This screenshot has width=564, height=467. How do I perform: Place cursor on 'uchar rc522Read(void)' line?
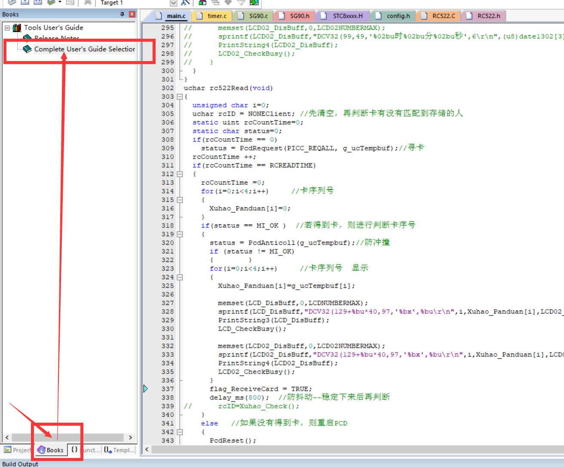pos(228,88)
